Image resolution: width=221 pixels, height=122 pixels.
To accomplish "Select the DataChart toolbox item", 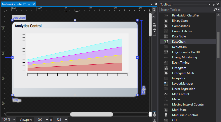I will pos(179,42).
